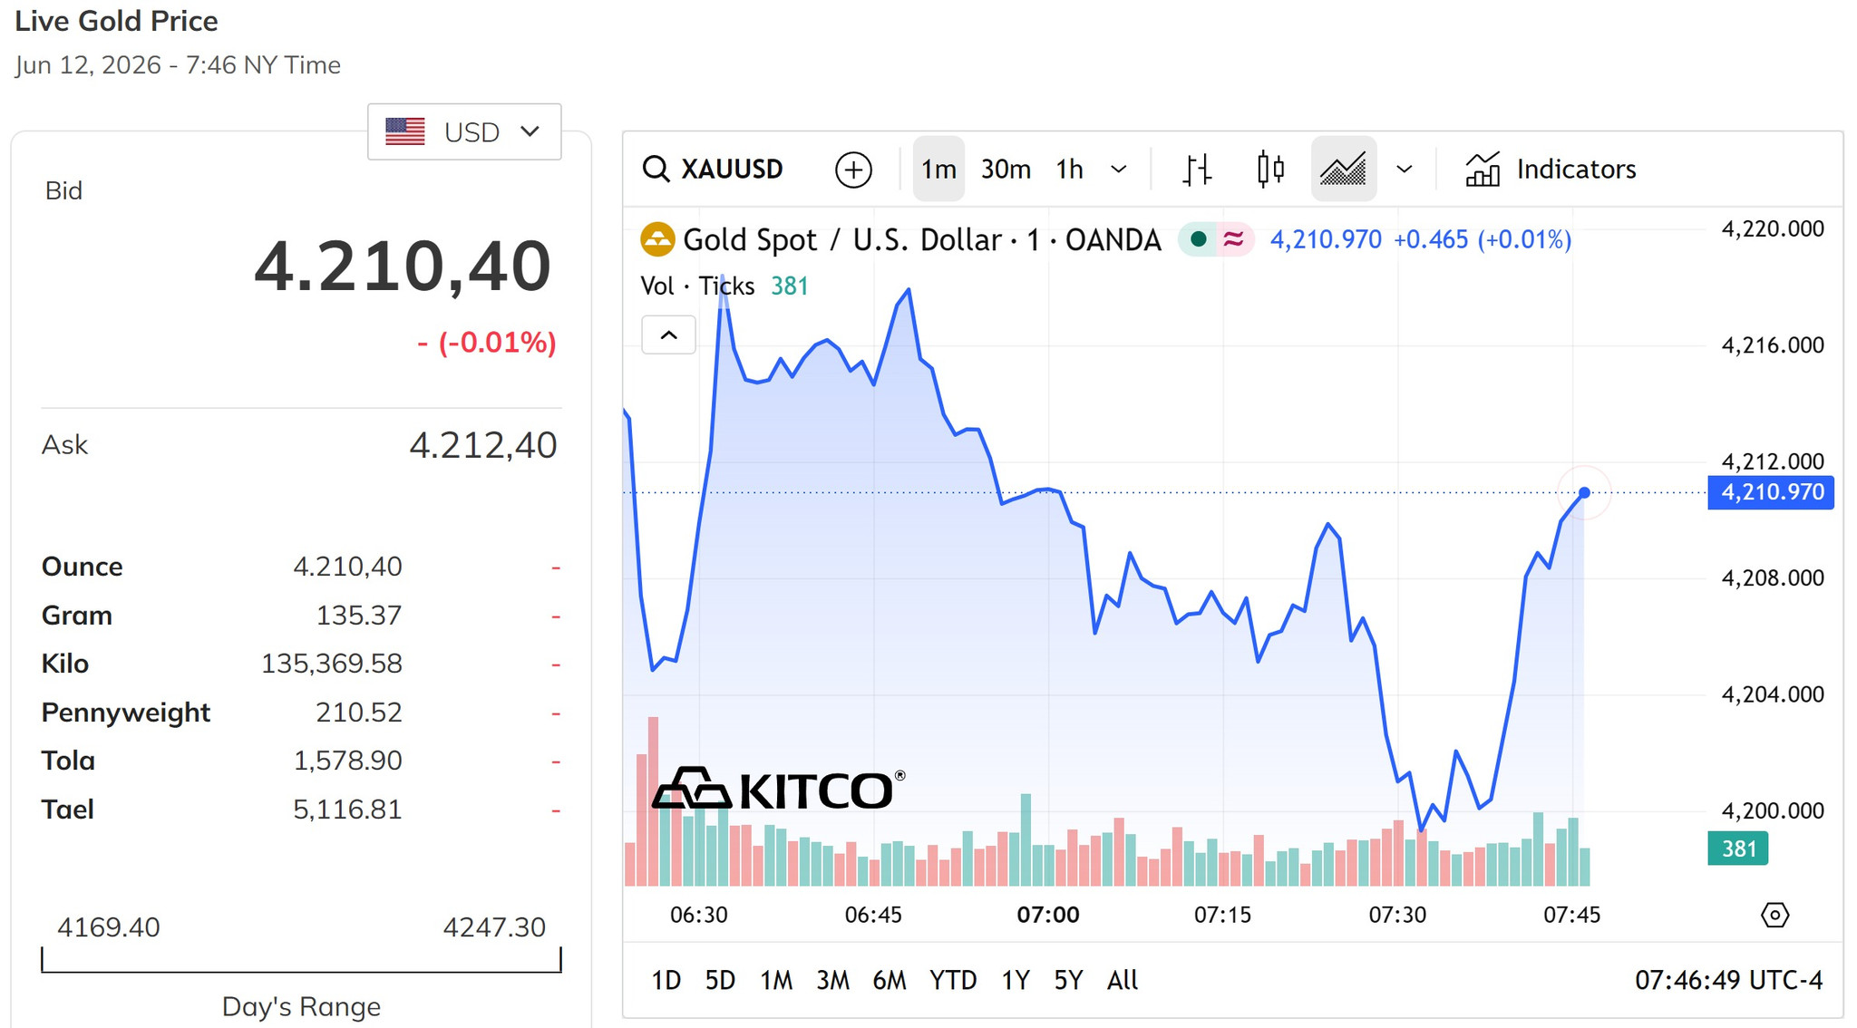Select the 1m interval
1857x1028 pixels.
click(938, 170)
